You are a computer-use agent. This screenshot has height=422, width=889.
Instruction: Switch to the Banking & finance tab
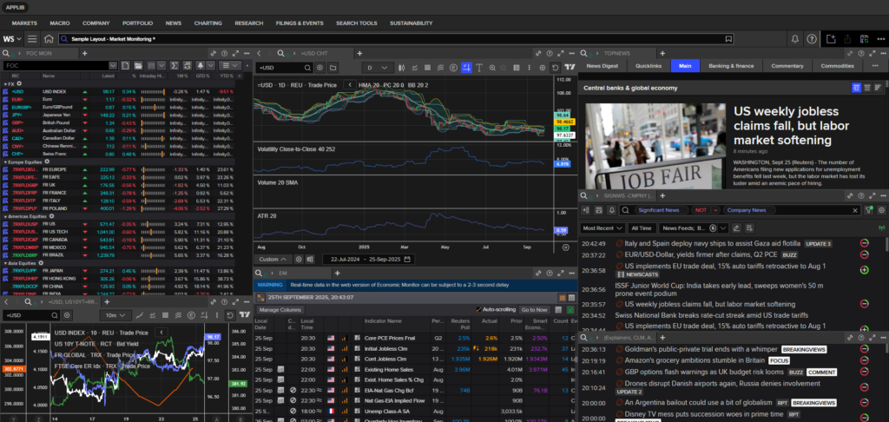click(x=731, y=66)
